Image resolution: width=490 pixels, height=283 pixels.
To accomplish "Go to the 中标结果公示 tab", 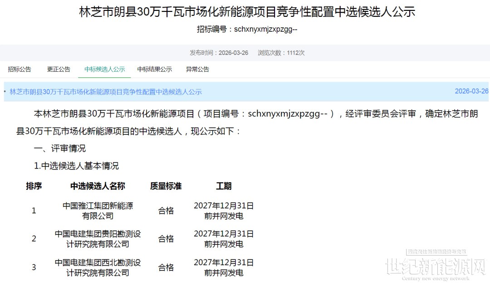I will click(x=155, y=70).
